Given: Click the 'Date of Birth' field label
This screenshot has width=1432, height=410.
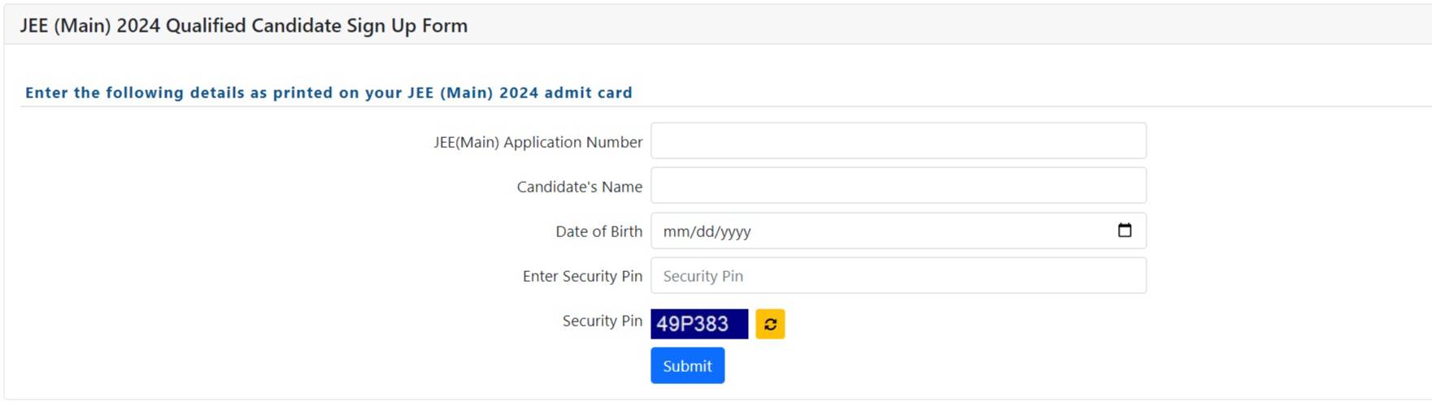Looking at the screenshot, I should [598, 231].
